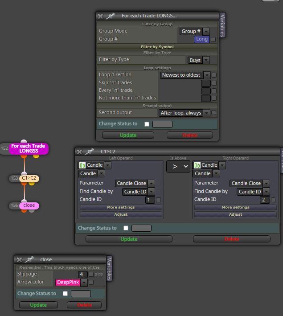Toggle checkbox next to Loop direction
The height and width of the screenshot is (316, 283).
point(214,75)
